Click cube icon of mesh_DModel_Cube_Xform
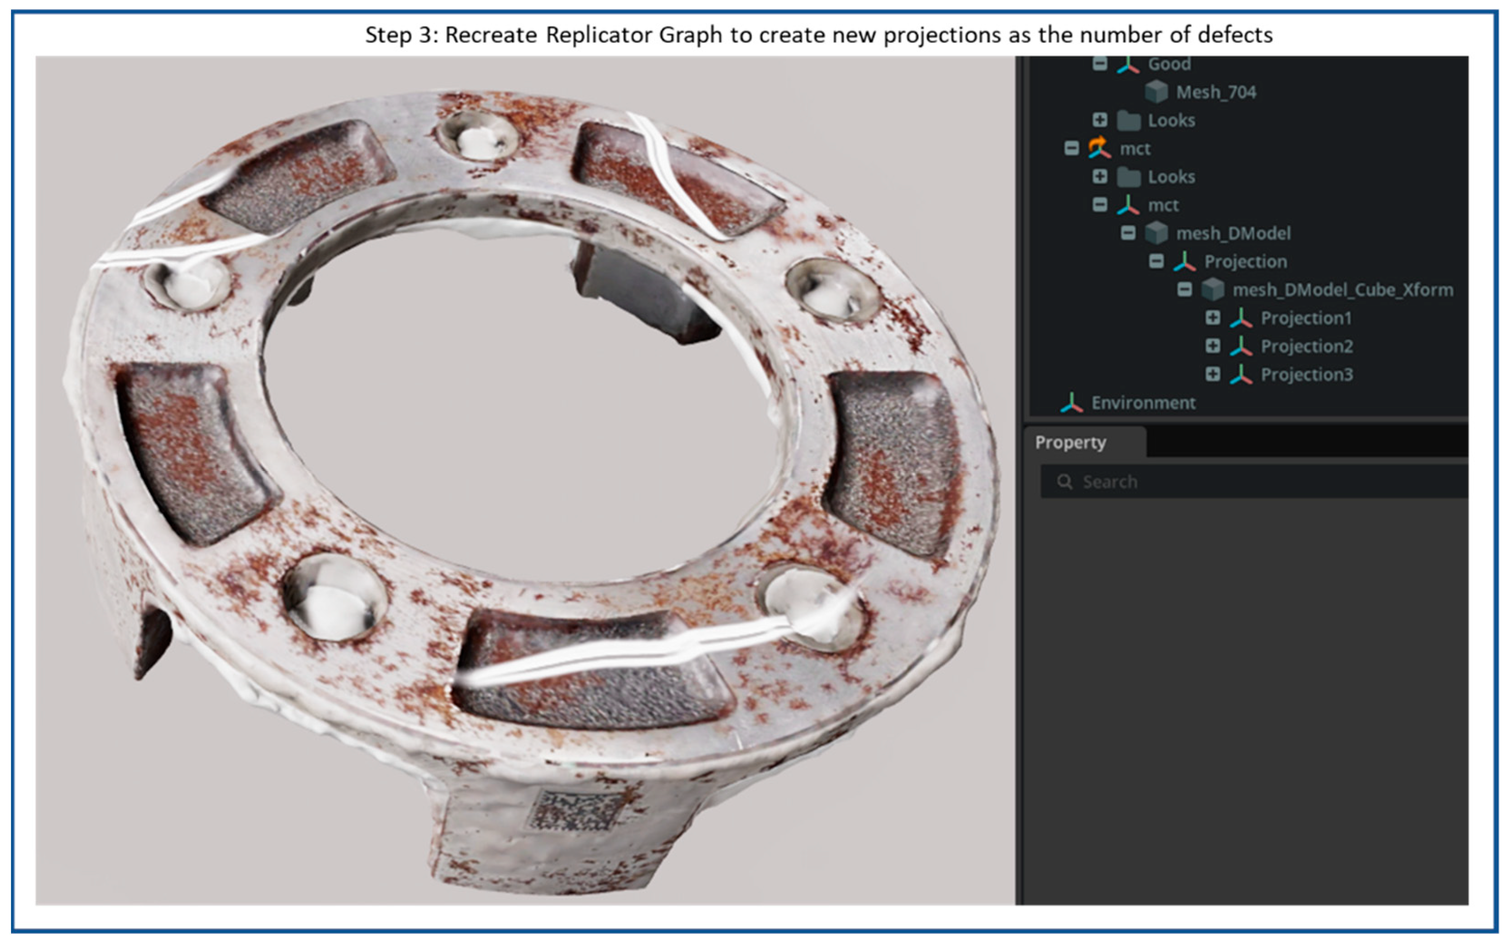 [1213, 290]
